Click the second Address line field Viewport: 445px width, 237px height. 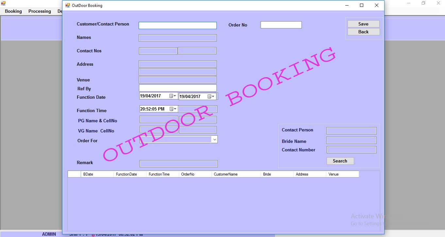tap(178, 72)
